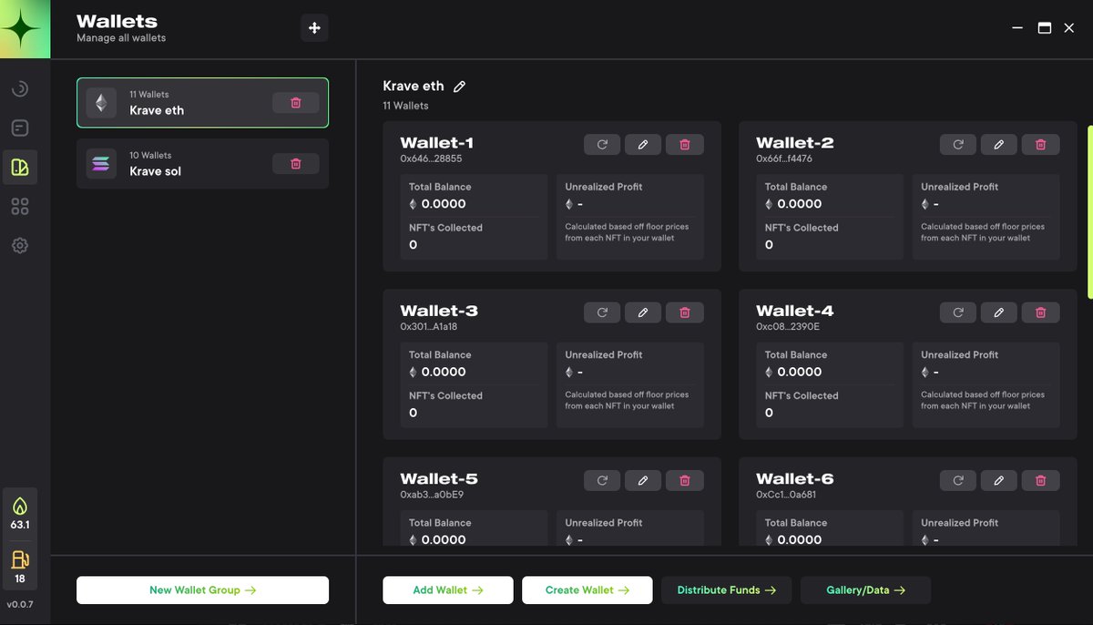This screenshot has height=625, width=1093.
Task: Click the Create Wallet button
Action: point(587,590)
